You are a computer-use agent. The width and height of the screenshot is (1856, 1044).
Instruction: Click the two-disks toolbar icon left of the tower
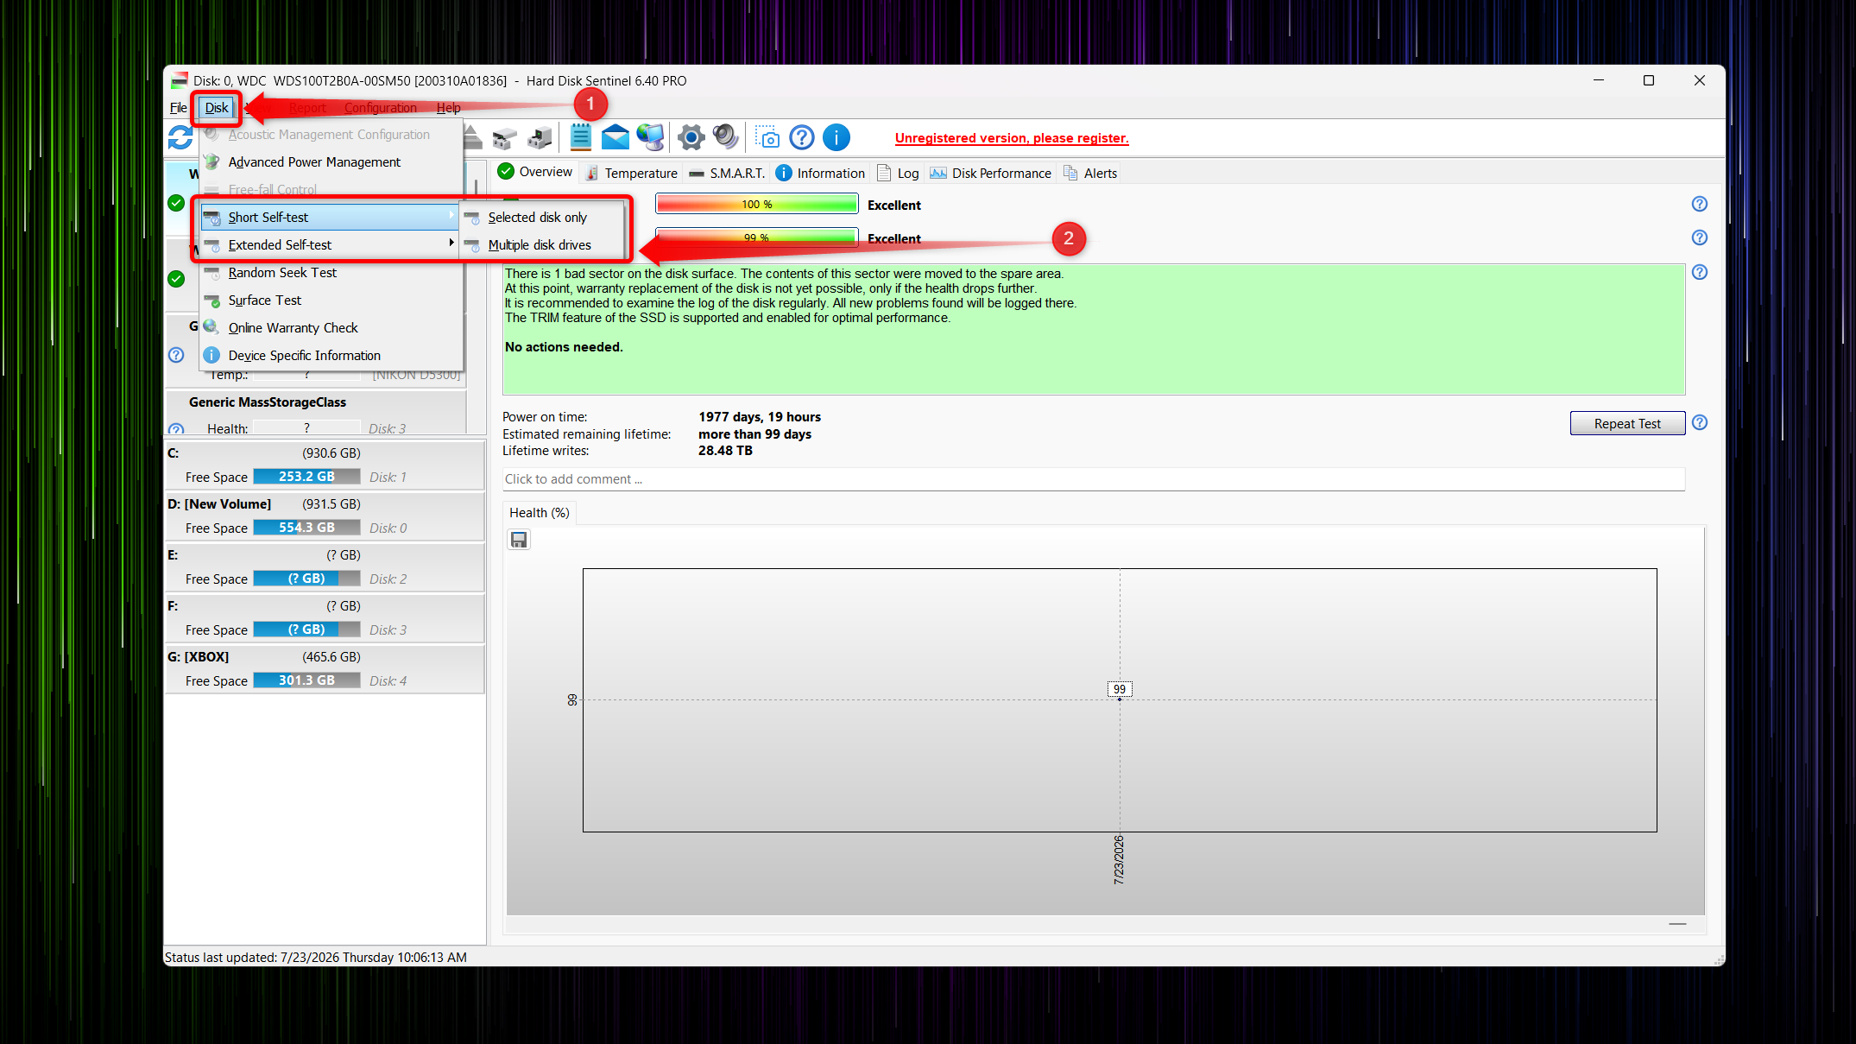pos(504,137)
